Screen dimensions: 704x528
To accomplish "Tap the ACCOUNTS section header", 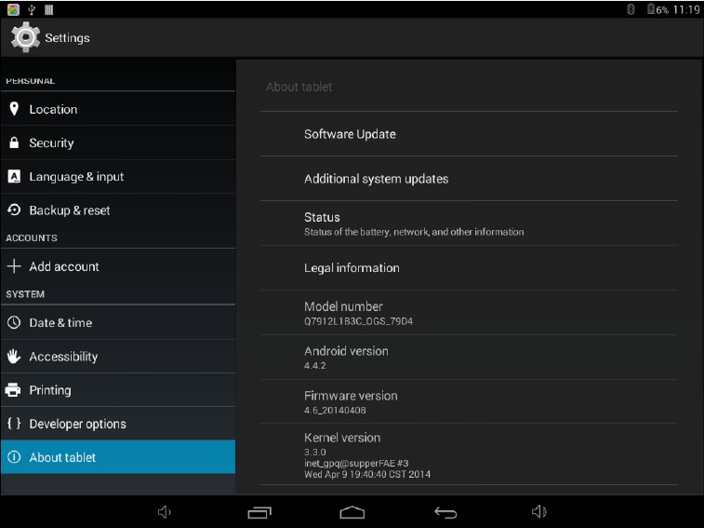I will 32,237.
